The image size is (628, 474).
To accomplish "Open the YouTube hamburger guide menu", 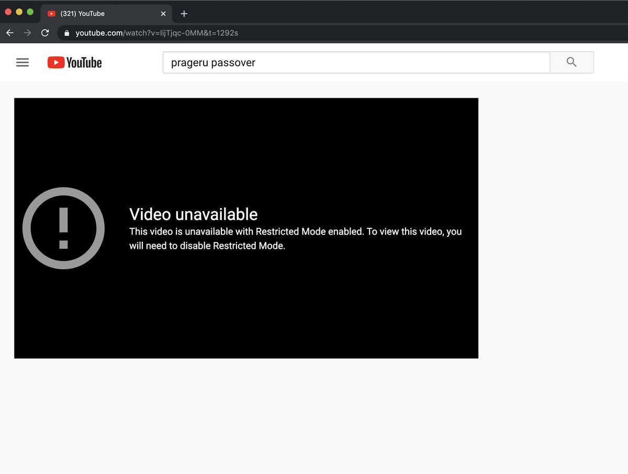I will (23, 63).
